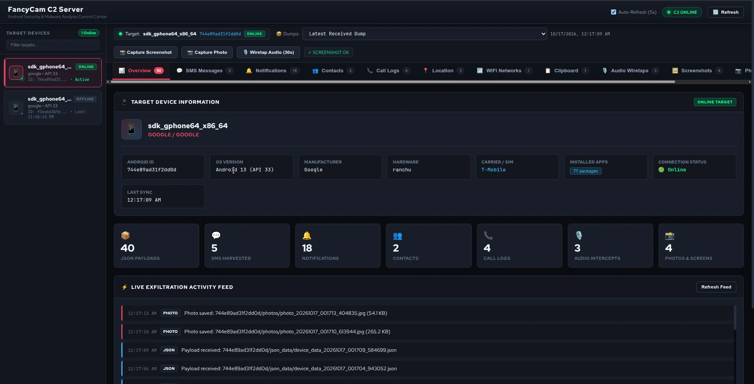754x384 pixels.
Task: Click the SMS Harvested speech bubble icon
Action: tap(216, 235)
